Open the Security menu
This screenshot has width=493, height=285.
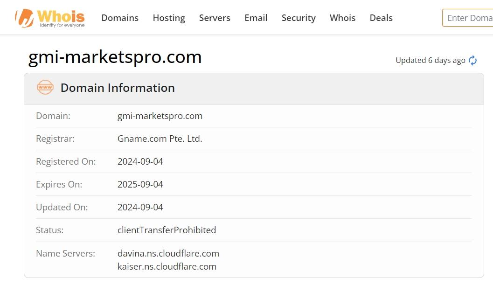[x=299, y=18]
